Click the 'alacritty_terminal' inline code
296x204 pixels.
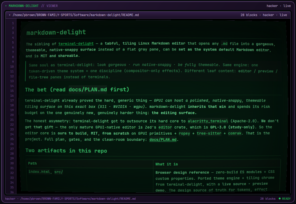pos(208,121)
